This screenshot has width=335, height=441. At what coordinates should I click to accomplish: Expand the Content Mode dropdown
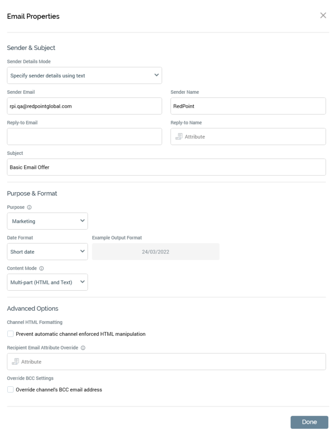[47, 282]
